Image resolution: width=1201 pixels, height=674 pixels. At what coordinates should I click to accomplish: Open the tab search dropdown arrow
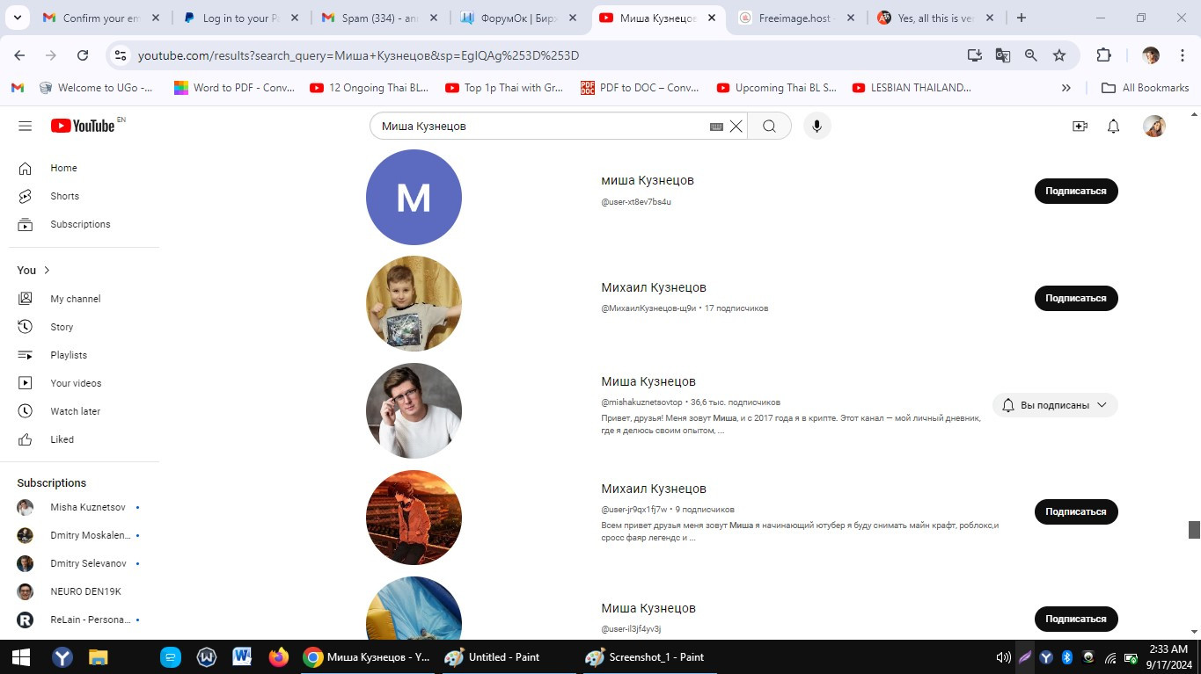point(19,18)
